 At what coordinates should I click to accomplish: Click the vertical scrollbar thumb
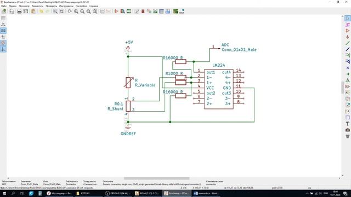342,88
